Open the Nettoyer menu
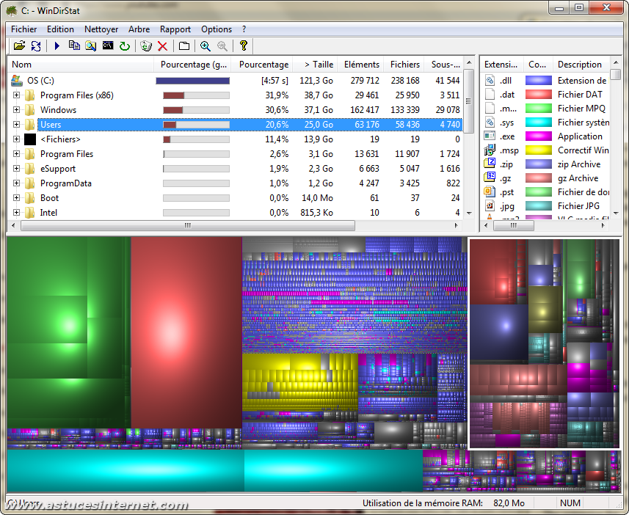The width and height of the screenshot is (629, 515). [101, 29]
